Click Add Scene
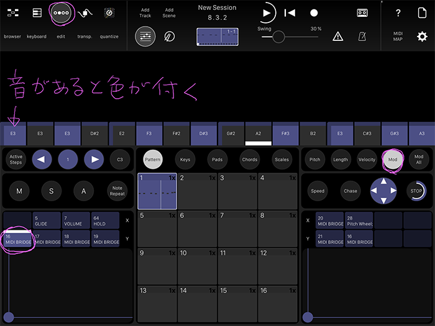Screen dimensions: 435x326 [169, 13]
